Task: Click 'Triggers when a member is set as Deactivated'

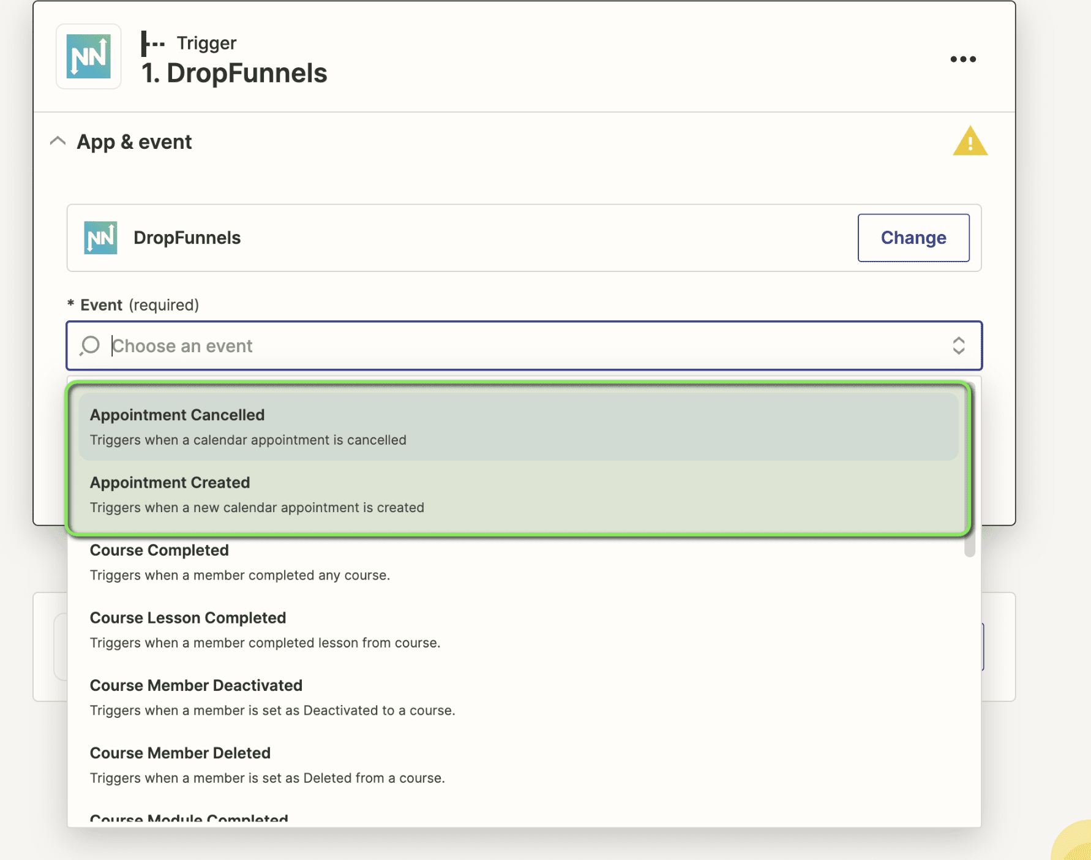Action: click(272, 710)
